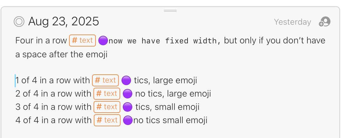The height and width of the screenshot is (138, 342).
Task: Click the add collaborator person icon
Action: click(x=325, y=22)
